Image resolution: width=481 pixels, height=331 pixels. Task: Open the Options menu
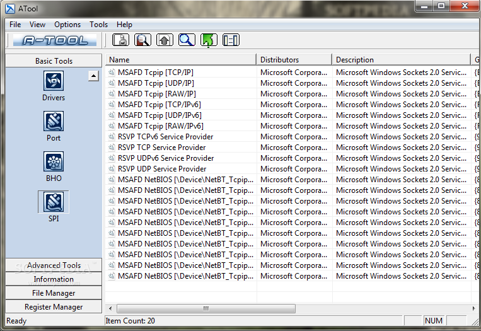point(67,25)
